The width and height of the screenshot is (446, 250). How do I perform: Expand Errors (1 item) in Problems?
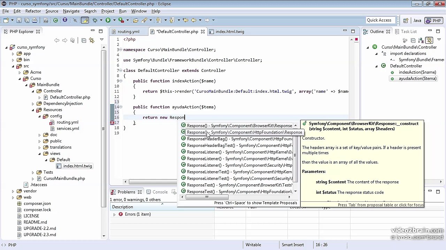[114, 215]
